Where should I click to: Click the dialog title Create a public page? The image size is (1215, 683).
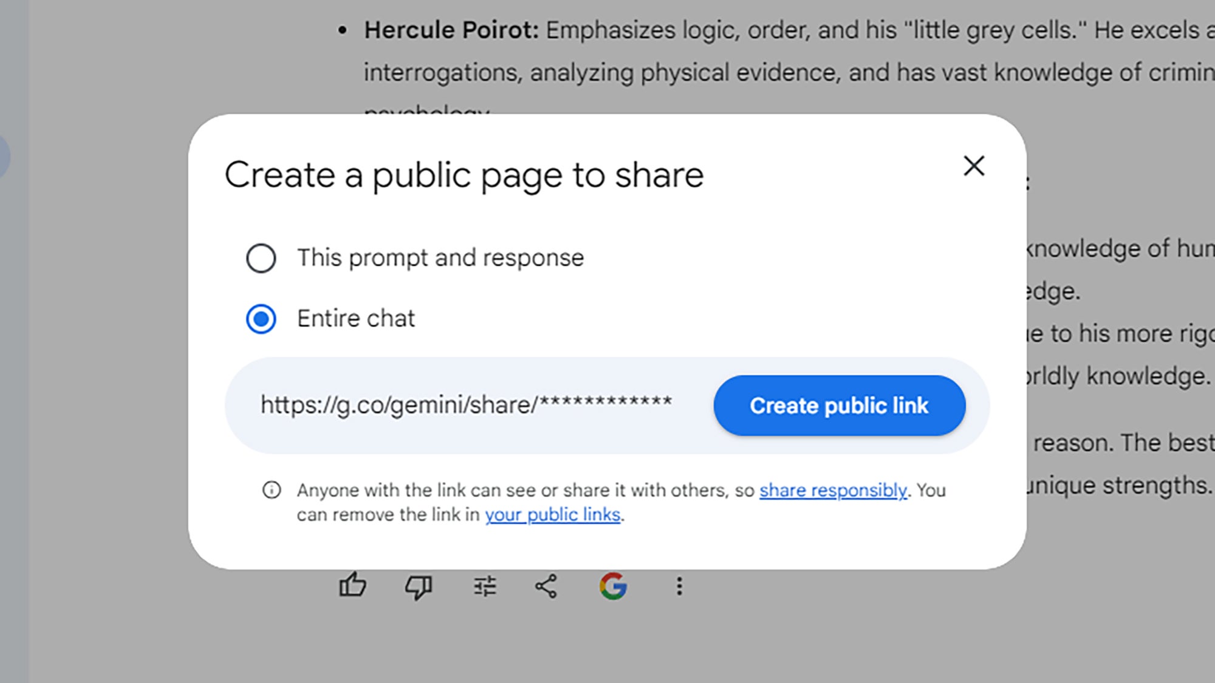[464, 175]
